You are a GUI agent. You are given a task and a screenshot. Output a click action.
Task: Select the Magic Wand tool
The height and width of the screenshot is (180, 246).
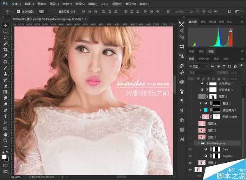(5, 44)
